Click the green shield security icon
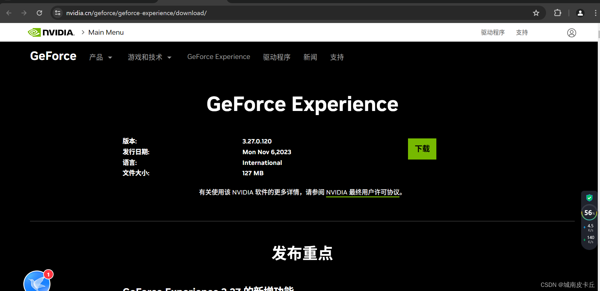600x291 pixels. [x=589, y=198]
